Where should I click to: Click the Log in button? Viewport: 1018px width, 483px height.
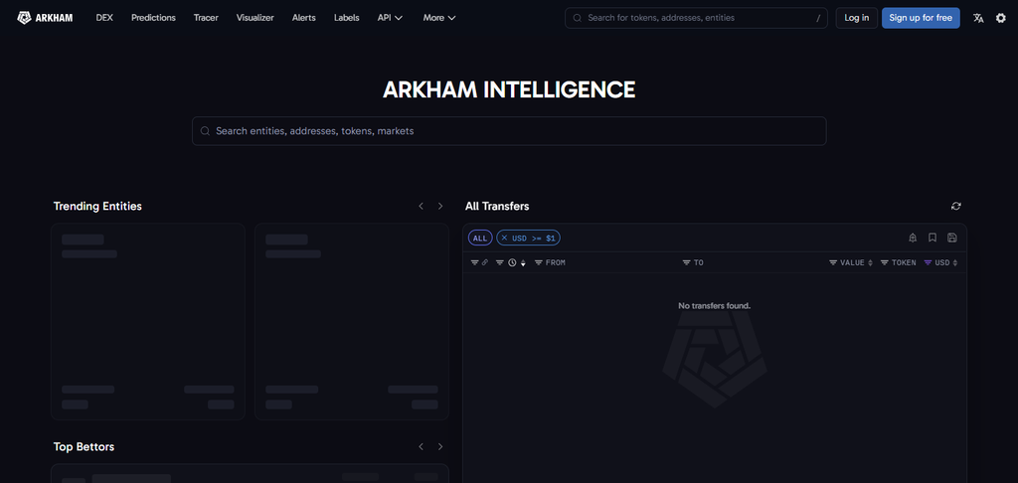point(856,18)
